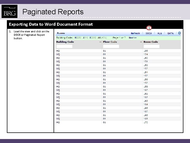
Task: Sort by Room Code column header
Action: 151,42
